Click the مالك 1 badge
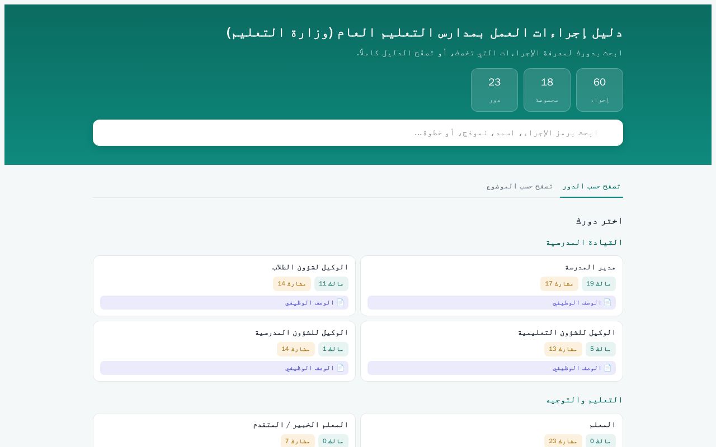The width and height of the screenshot is (716, 447). [x=333, y=349]
